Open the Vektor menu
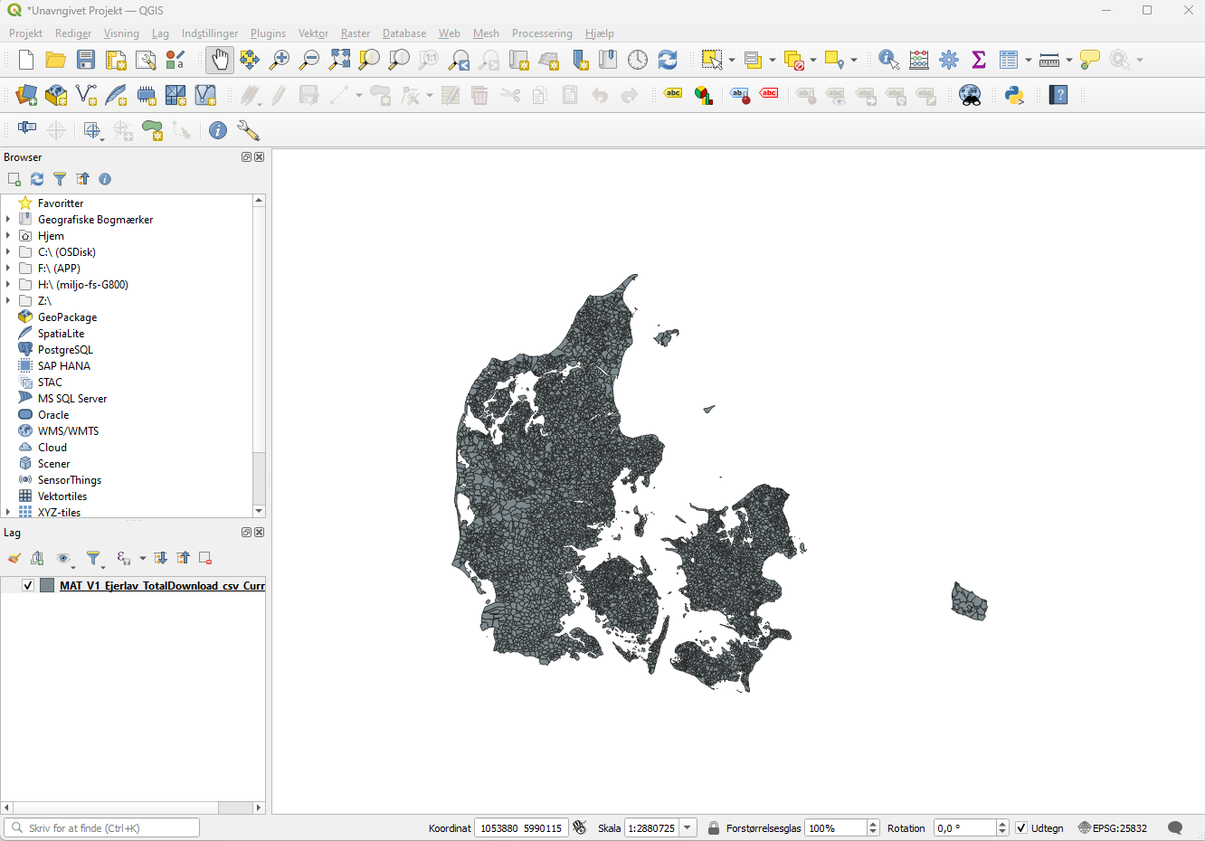This screenshot has width=1205, height=841. tap(313, 33)
